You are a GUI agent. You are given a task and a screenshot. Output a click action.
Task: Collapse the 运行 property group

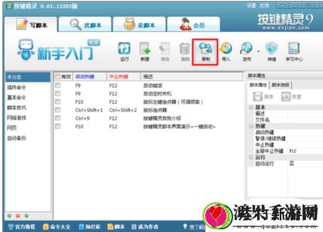click(251, 157)
